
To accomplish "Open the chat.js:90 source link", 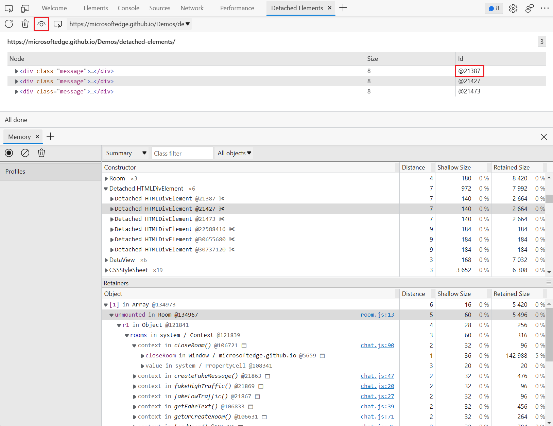I will [377, 345].
